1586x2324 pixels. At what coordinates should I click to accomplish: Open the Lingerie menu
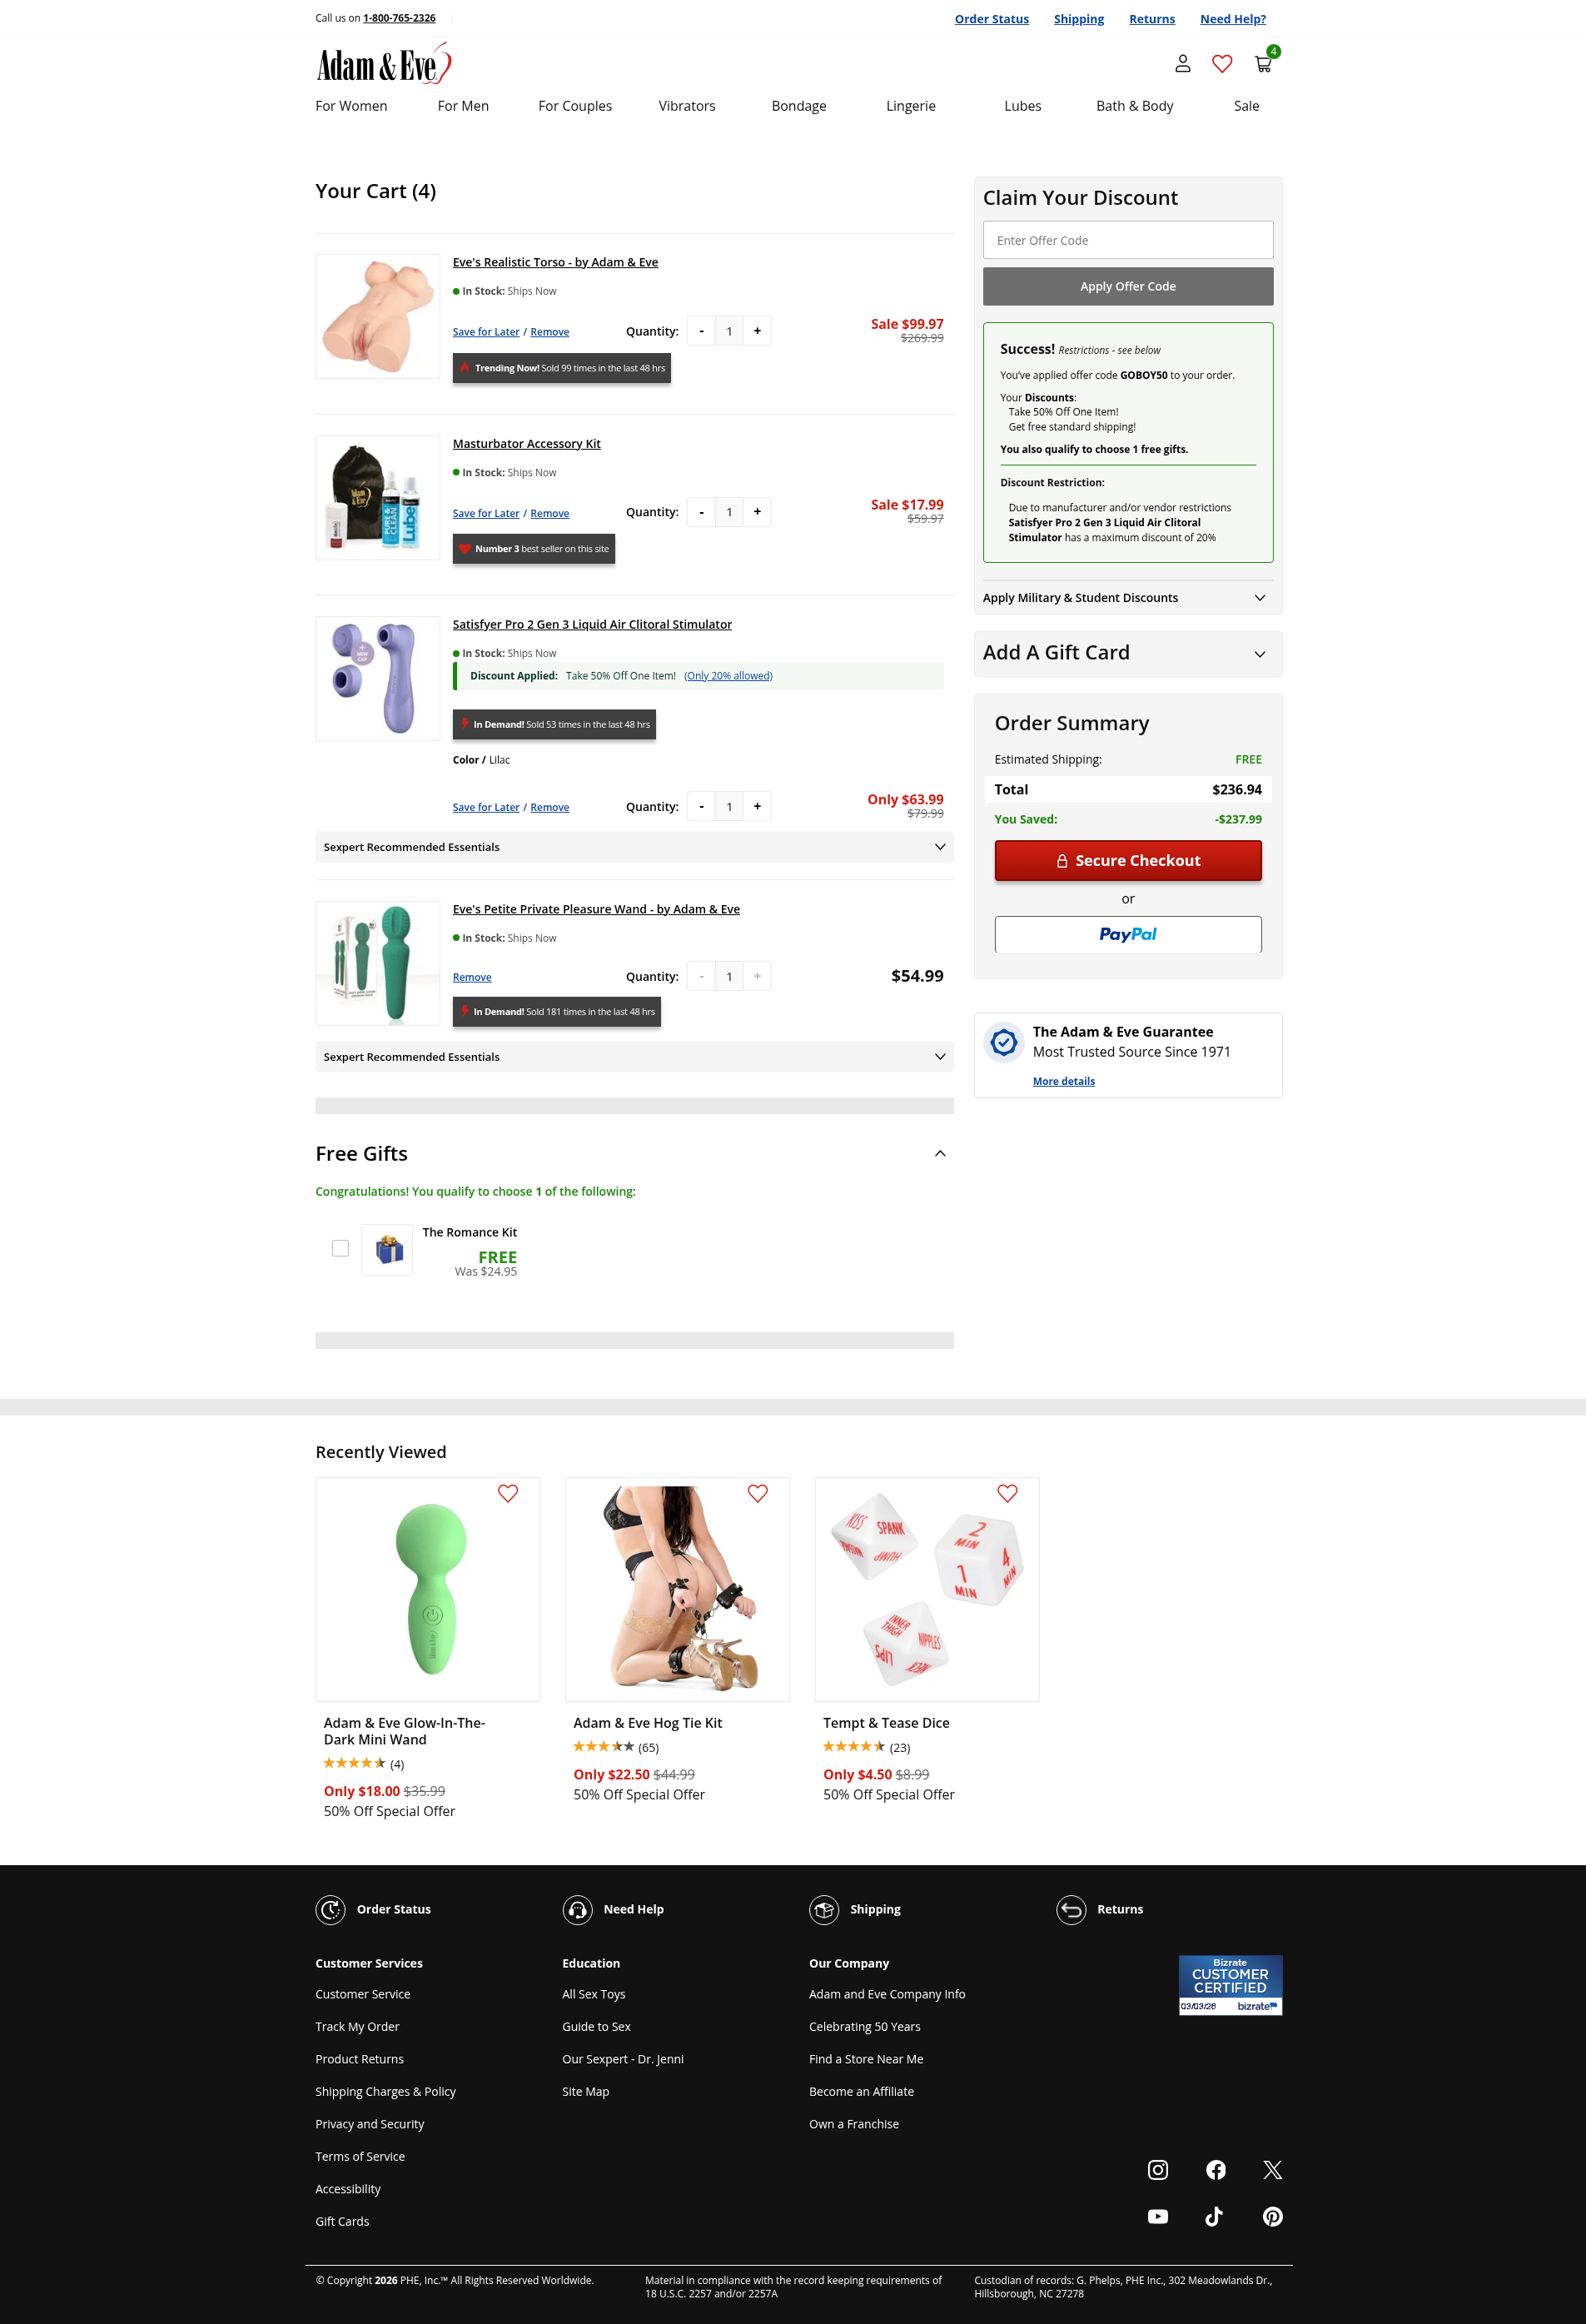tap(911, 106)
